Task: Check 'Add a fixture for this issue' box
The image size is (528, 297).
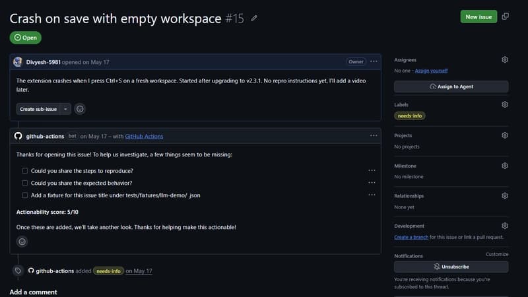Action: tap(25, 195)
